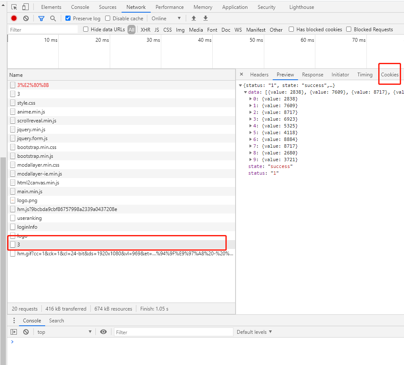The width and height of the screenshot is (404, 365).
Task: Click the inspect element picker icon
Action: tap(14, 7)
